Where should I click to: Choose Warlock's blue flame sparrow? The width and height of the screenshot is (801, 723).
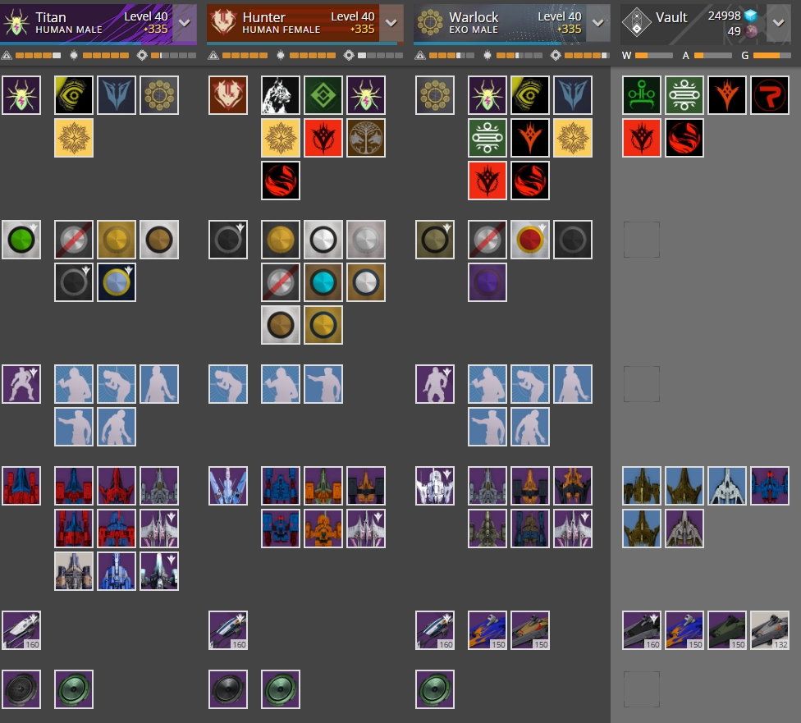tap(487, 630)
